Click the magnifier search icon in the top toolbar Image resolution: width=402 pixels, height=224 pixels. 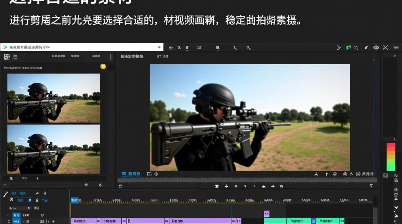pyautogui.click(x=200, y=47)
